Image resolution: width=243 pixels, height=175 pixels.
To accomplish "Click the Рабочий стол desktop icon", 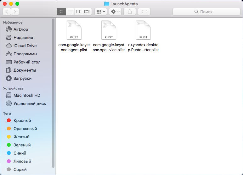I will click(x=9, y=62).
